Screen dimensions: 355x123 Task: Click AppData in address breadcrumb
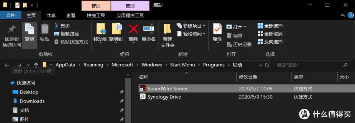tap(65, 65)
